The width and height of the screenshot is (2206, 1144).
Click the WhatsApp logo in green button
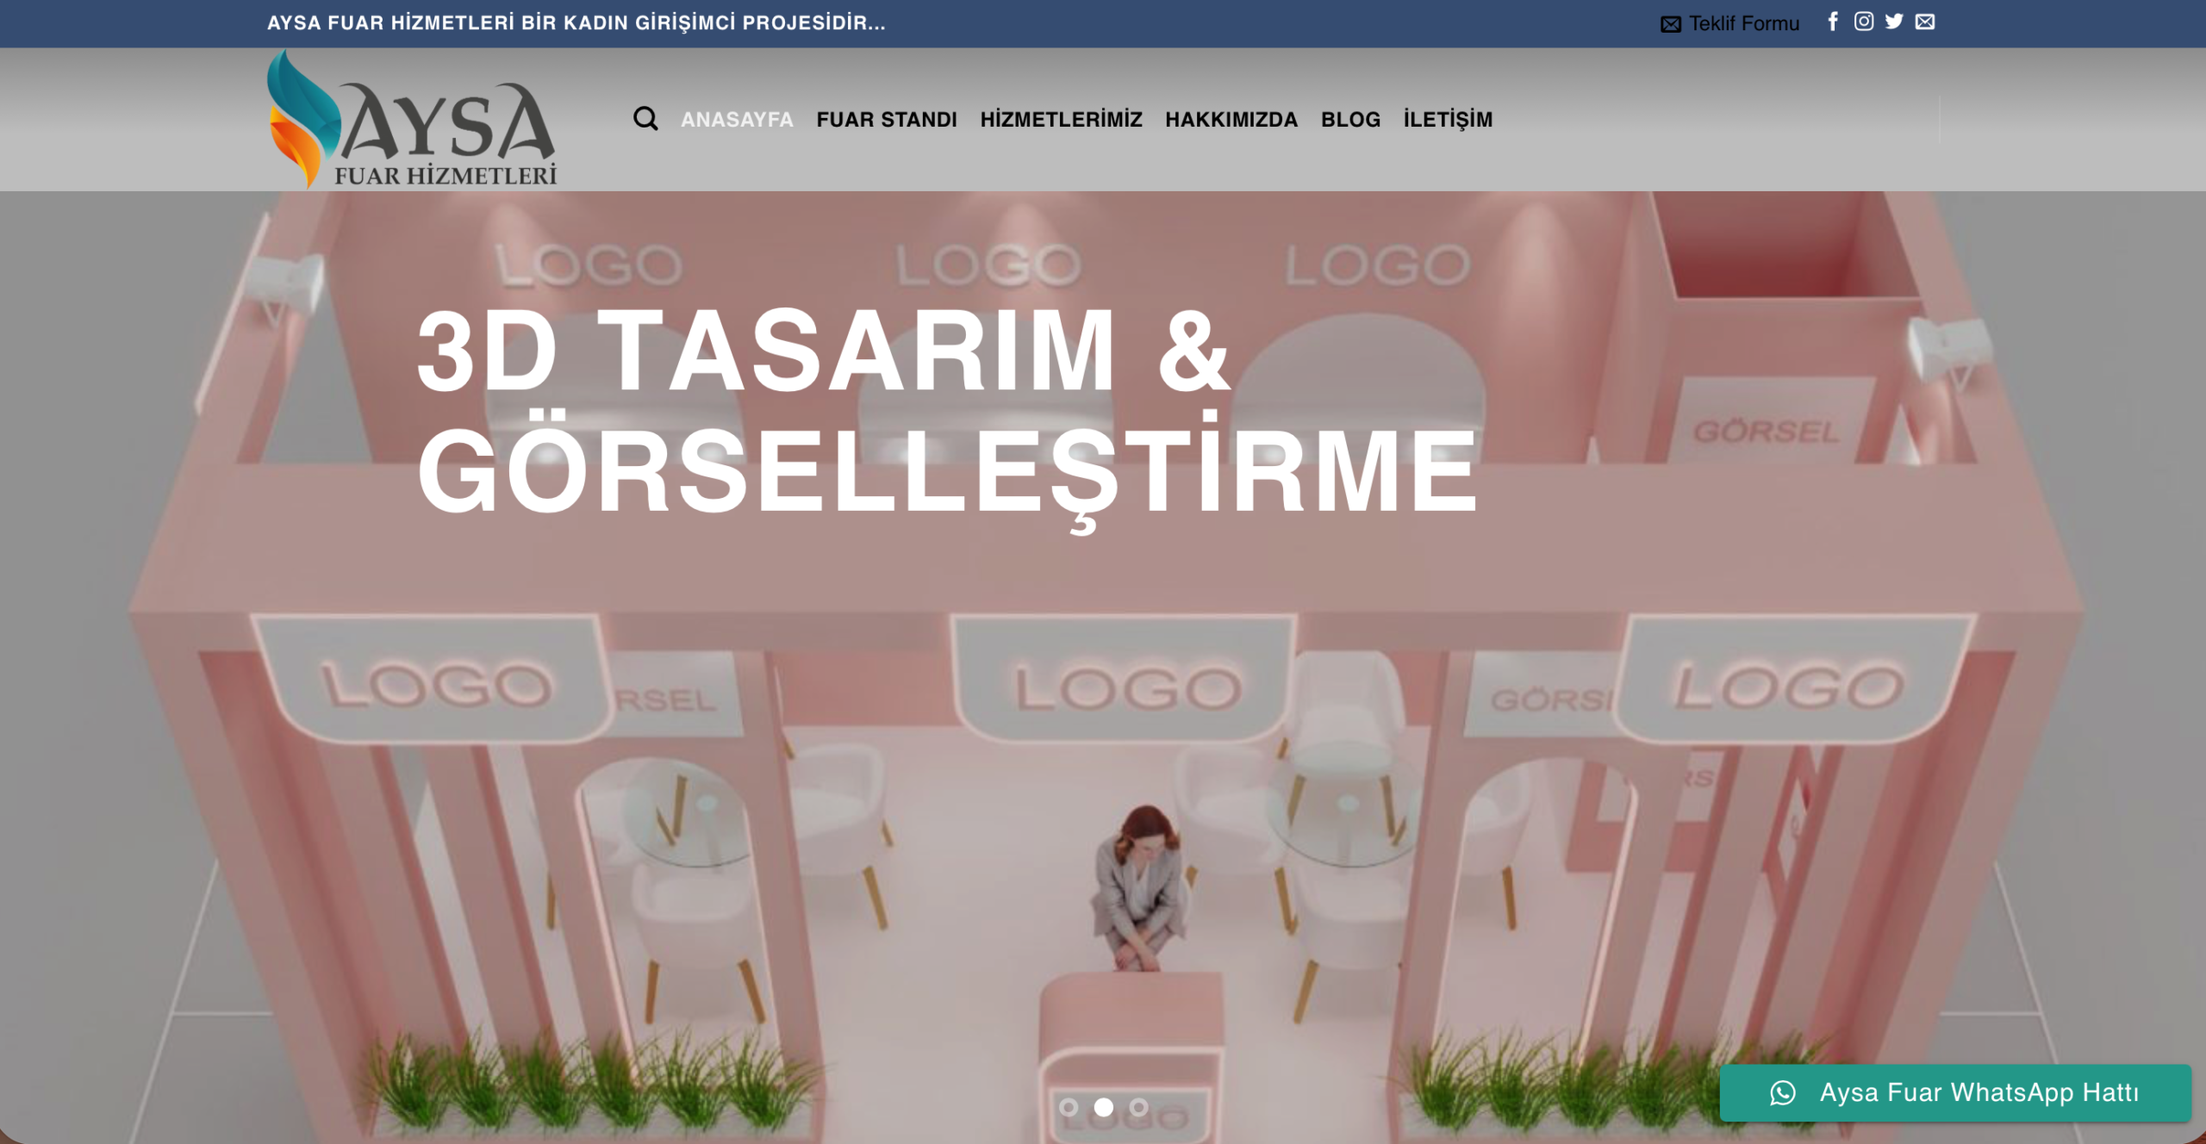click(x=1782, y=1092)
